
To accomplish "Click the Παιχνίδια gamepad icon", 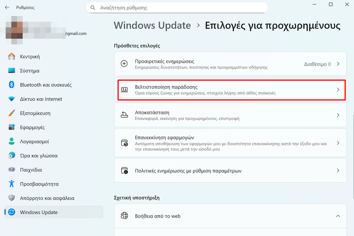I will (12, 170).
